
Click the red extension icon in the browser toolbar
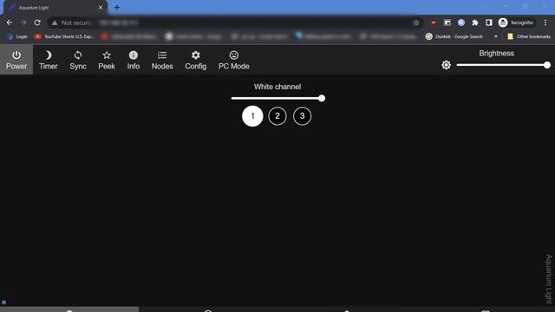(x=434, y=23)
